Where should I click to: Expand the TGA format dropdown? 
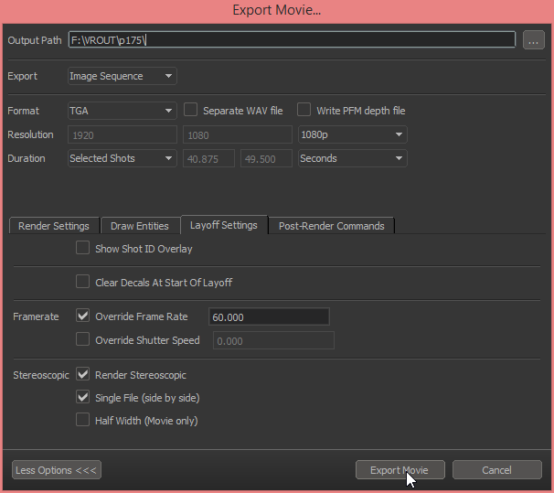123,111
